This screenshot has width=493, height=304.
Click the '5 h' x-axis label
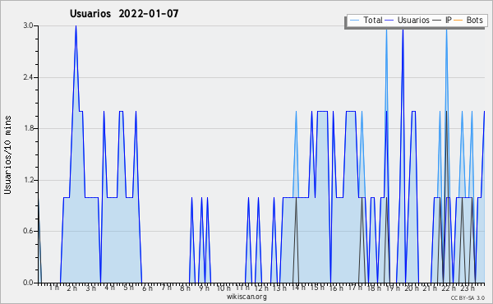[x=128, y=288]
